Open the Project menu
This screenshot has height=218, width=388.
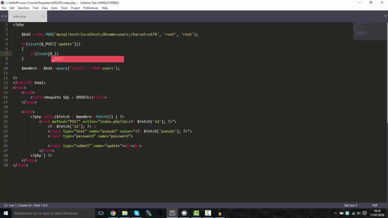tap(75, 8)
